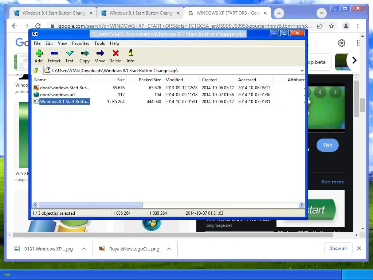Select the door2windows.url file
The height and width of the screenshot is (280, 373).
pos(54,94)
